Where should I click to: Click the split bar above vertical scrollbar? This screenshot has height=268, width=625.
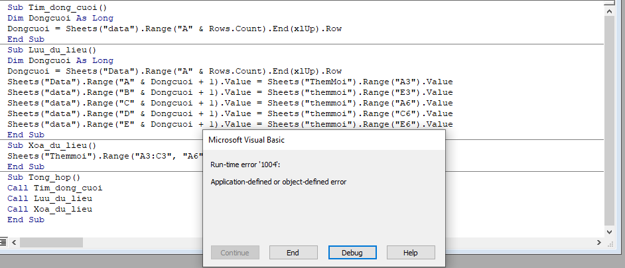pyautogui.click(x=609, y=3)
